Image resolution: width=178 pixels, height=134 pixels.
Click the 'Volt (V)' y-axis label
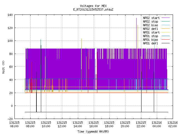click(x=3, y=67)
